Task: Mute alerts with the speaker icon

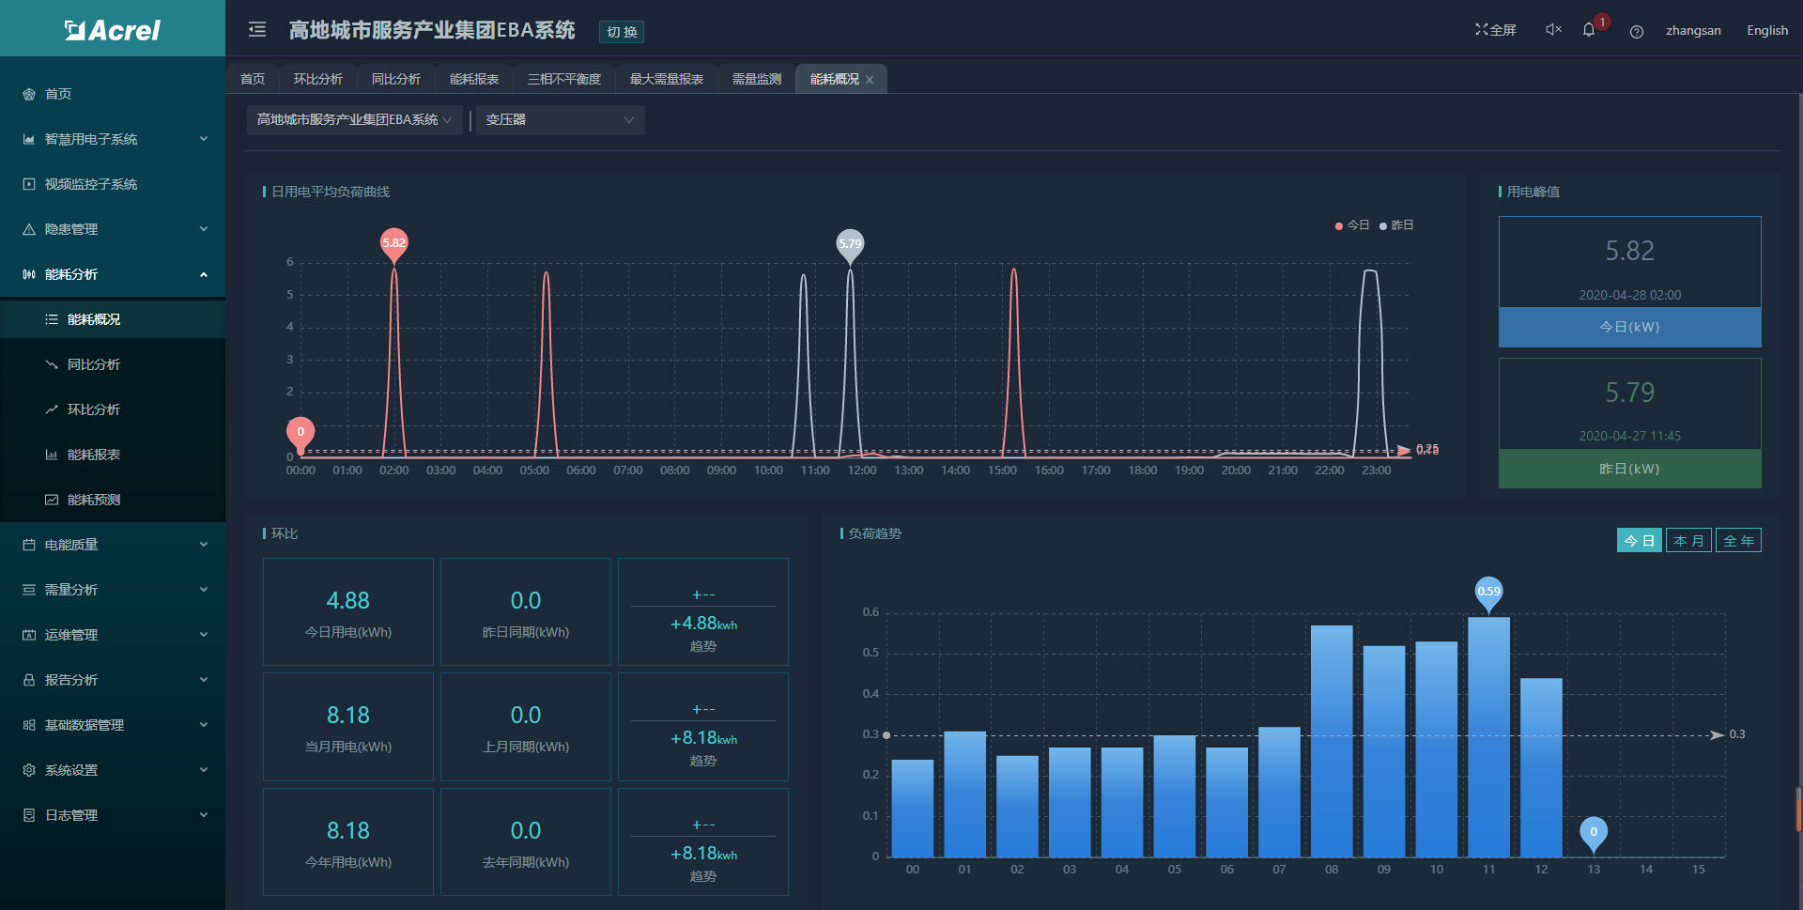Action: tap(1553, 30)
